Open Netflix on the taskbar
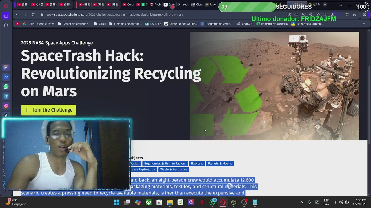Viewport: 371px width, 208px height. click(202, 202)
